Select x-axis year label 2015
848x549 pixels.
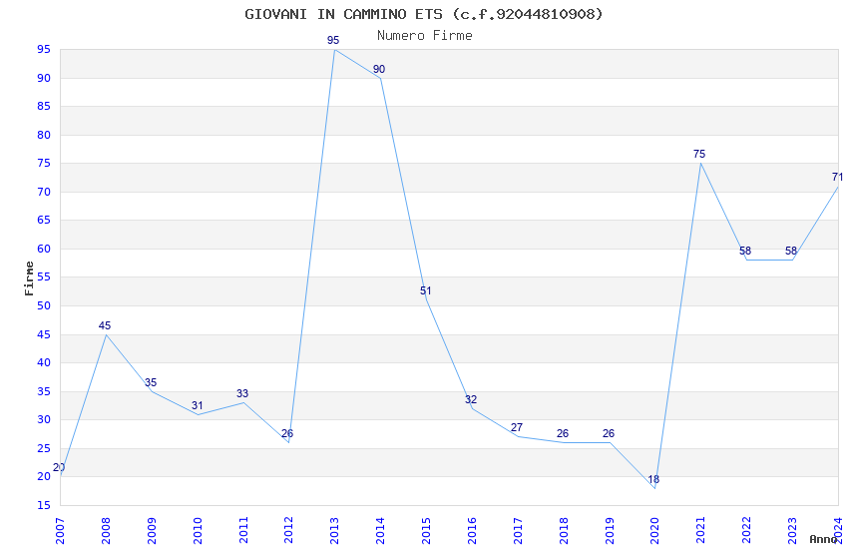click(x=426, y=530)
